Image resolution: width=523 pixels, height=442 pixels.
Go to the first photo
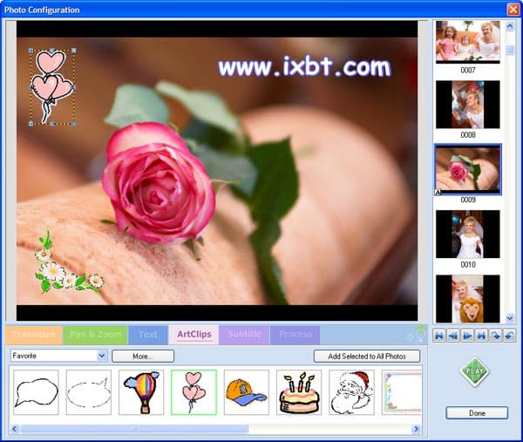pos(439,336)
